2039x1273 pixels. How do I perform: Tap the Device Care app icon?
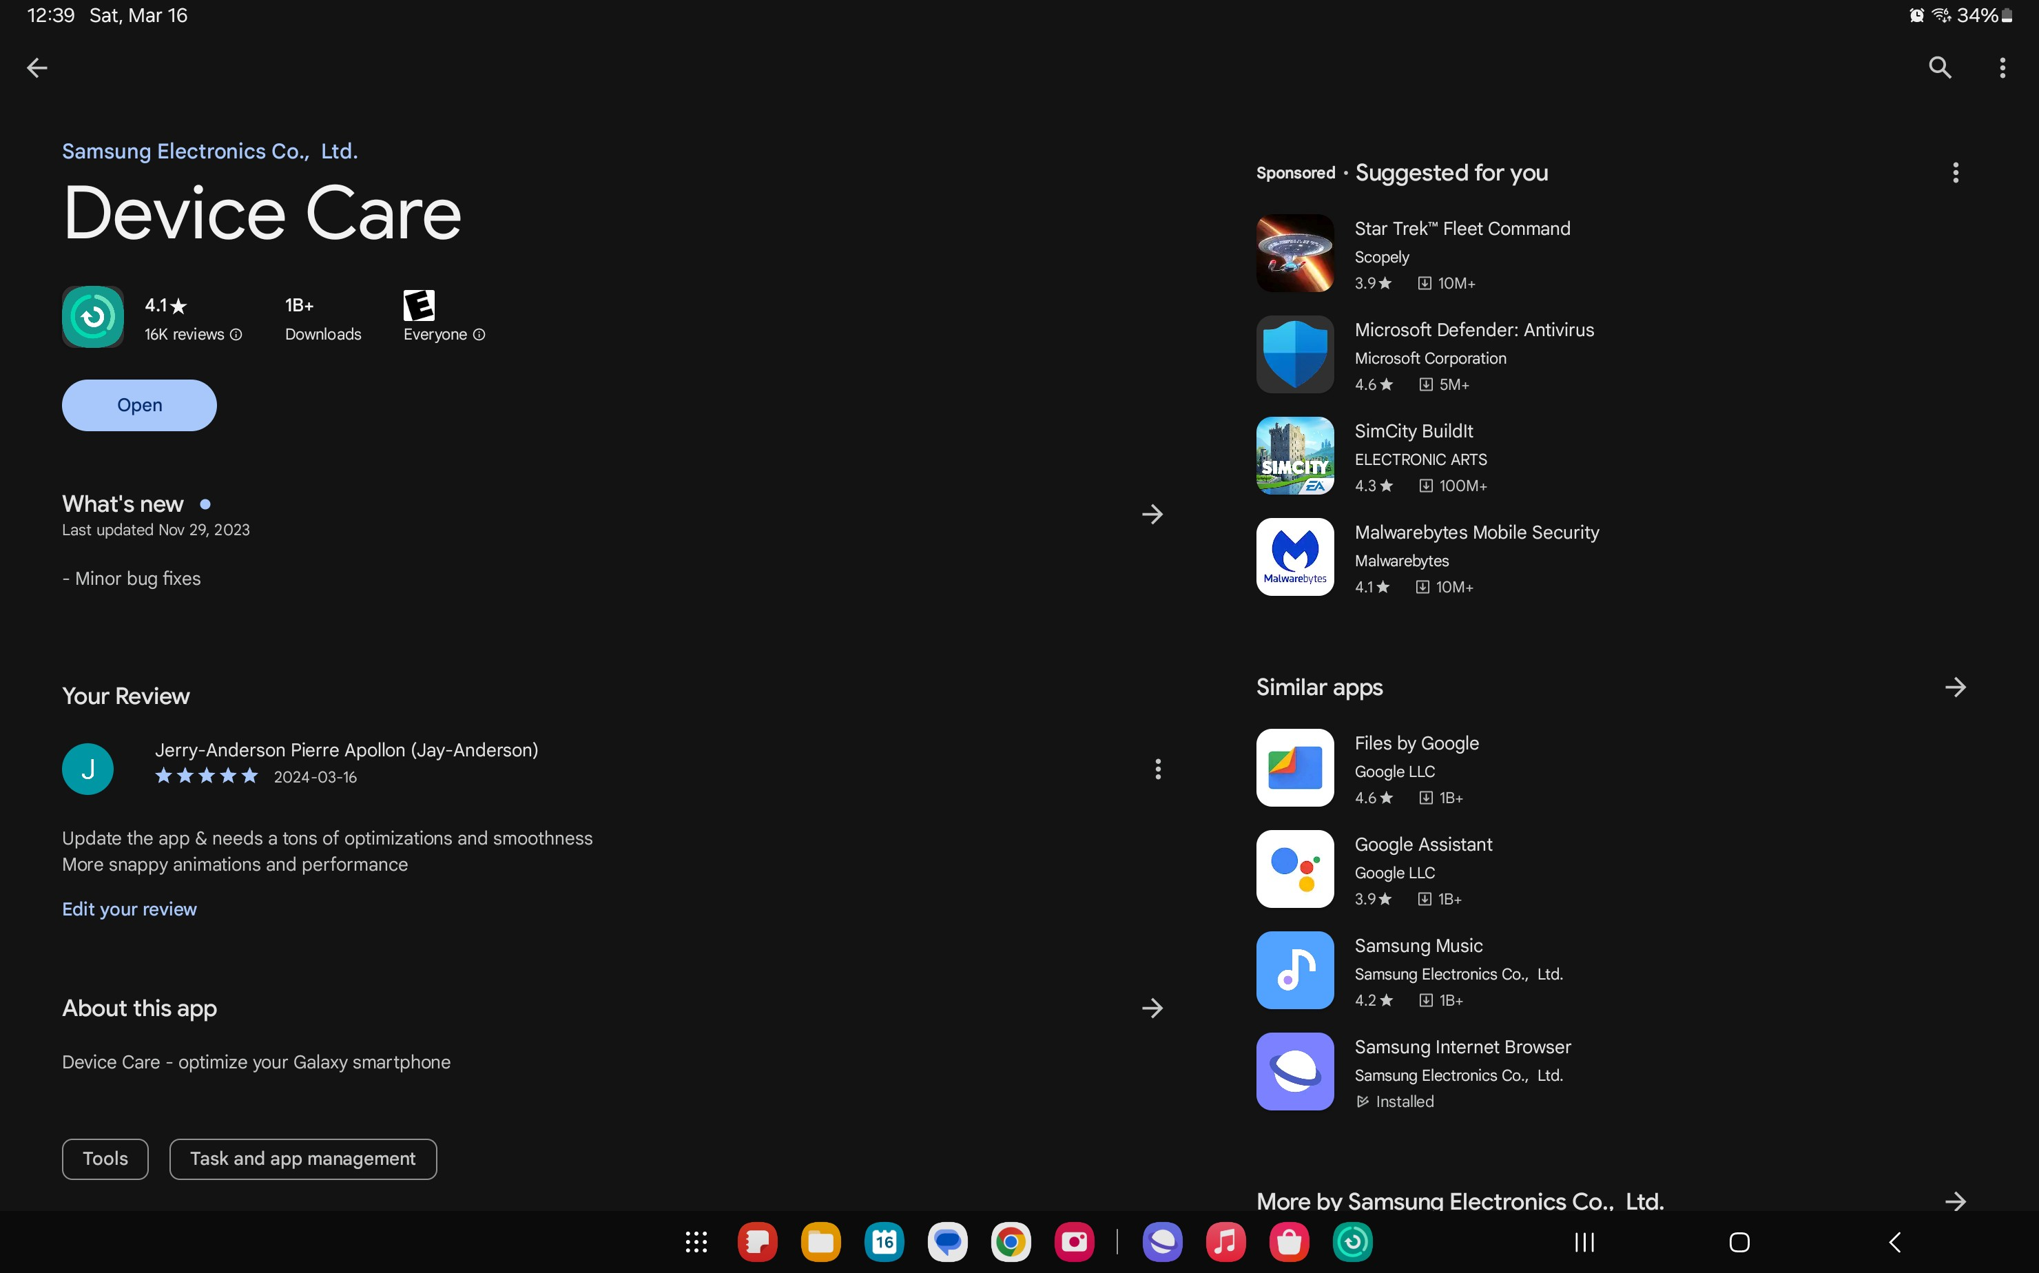[92, 318]
